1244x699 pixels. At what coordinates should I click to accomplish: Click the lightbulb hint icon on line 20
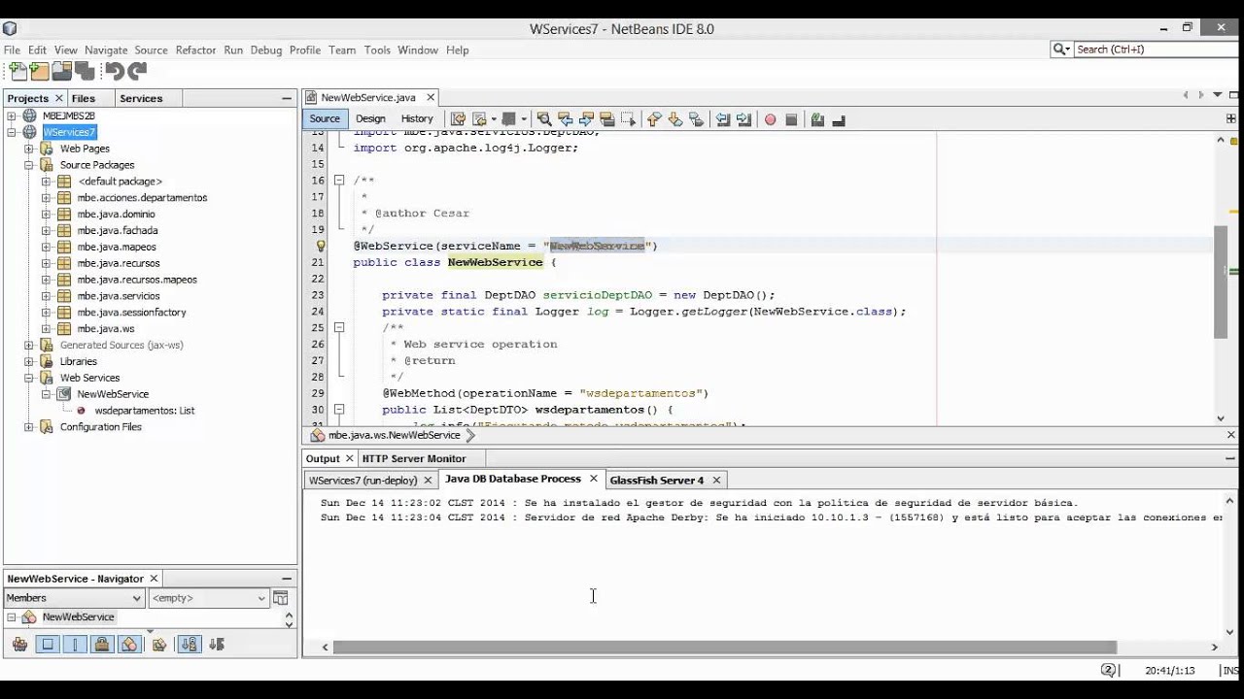321,246
